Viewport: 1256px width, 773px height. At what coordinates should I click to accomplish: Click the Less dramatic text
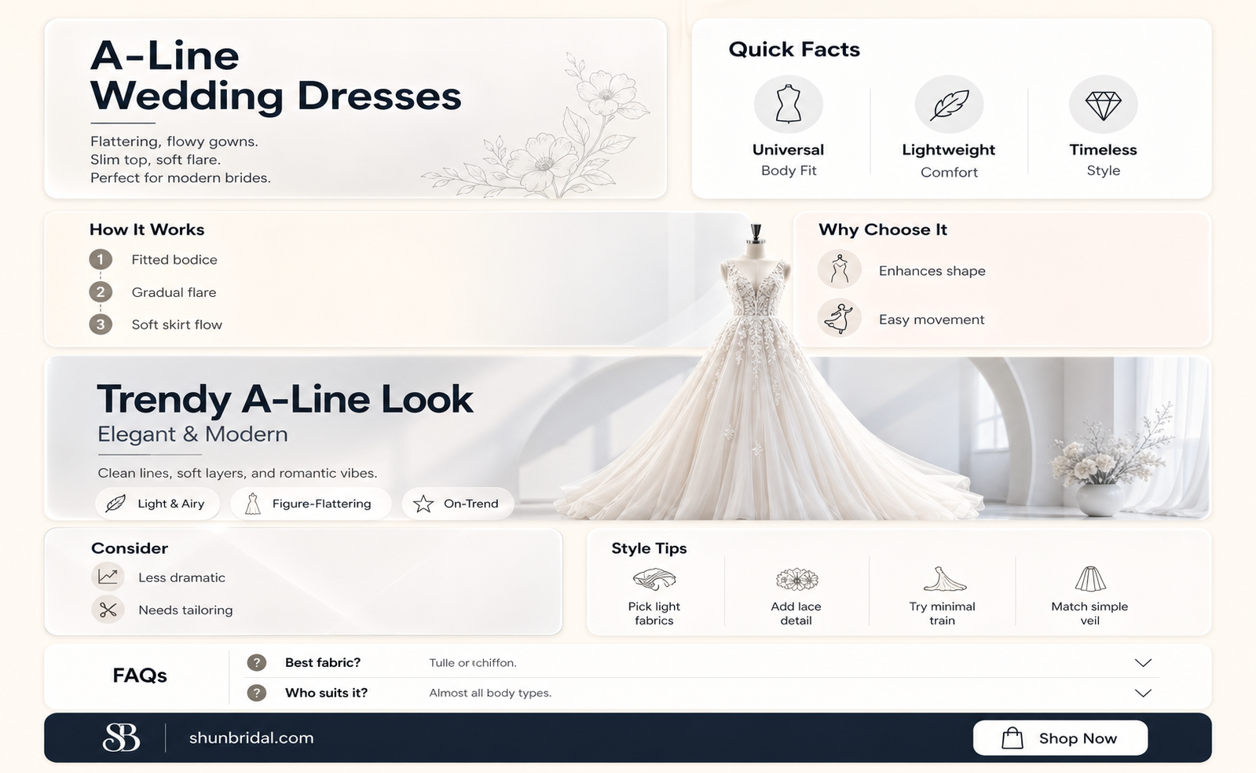coord(181,577)
